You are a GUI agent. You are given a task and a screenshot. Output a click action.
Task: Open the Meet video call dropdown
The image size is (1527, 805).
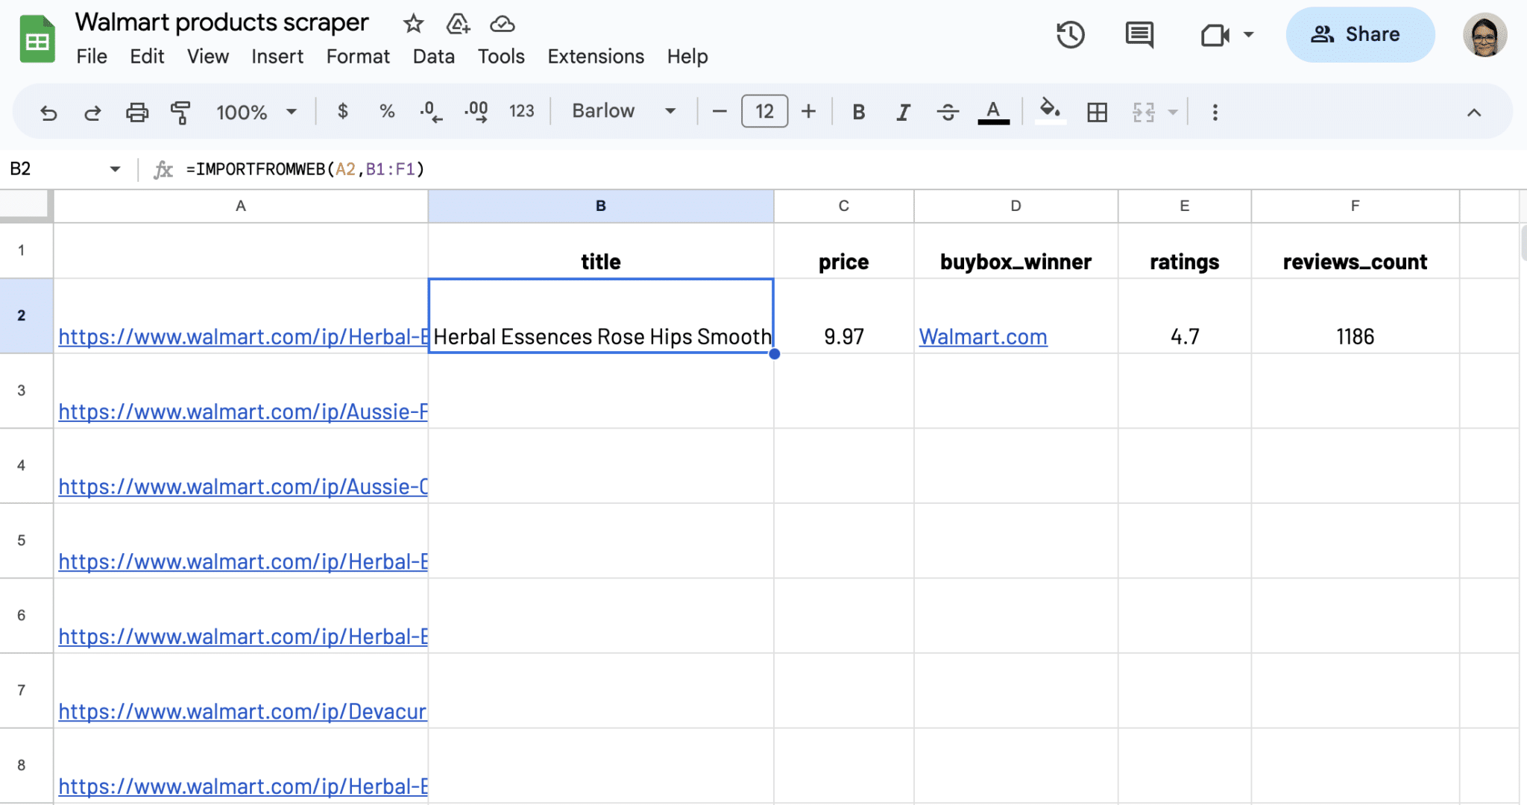click(1250, 34)
